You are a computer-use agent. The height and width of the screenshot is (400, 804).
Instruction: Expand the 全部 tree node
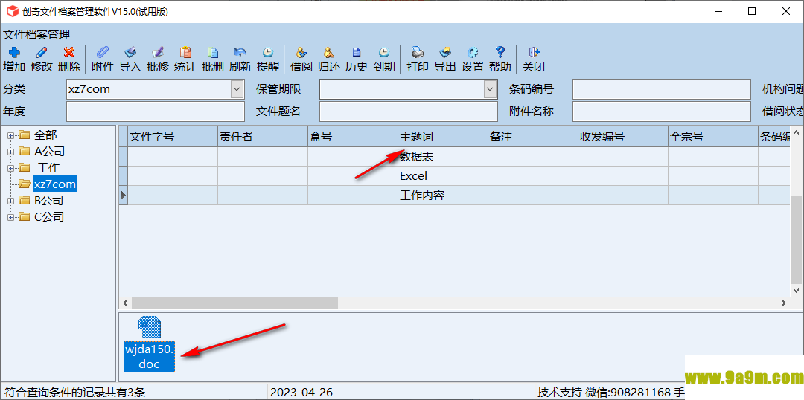click(10, 135)
